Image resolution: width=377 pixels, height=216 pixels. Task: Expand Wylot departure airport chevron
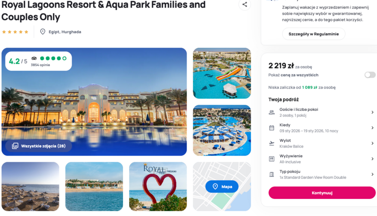[372, 143]
